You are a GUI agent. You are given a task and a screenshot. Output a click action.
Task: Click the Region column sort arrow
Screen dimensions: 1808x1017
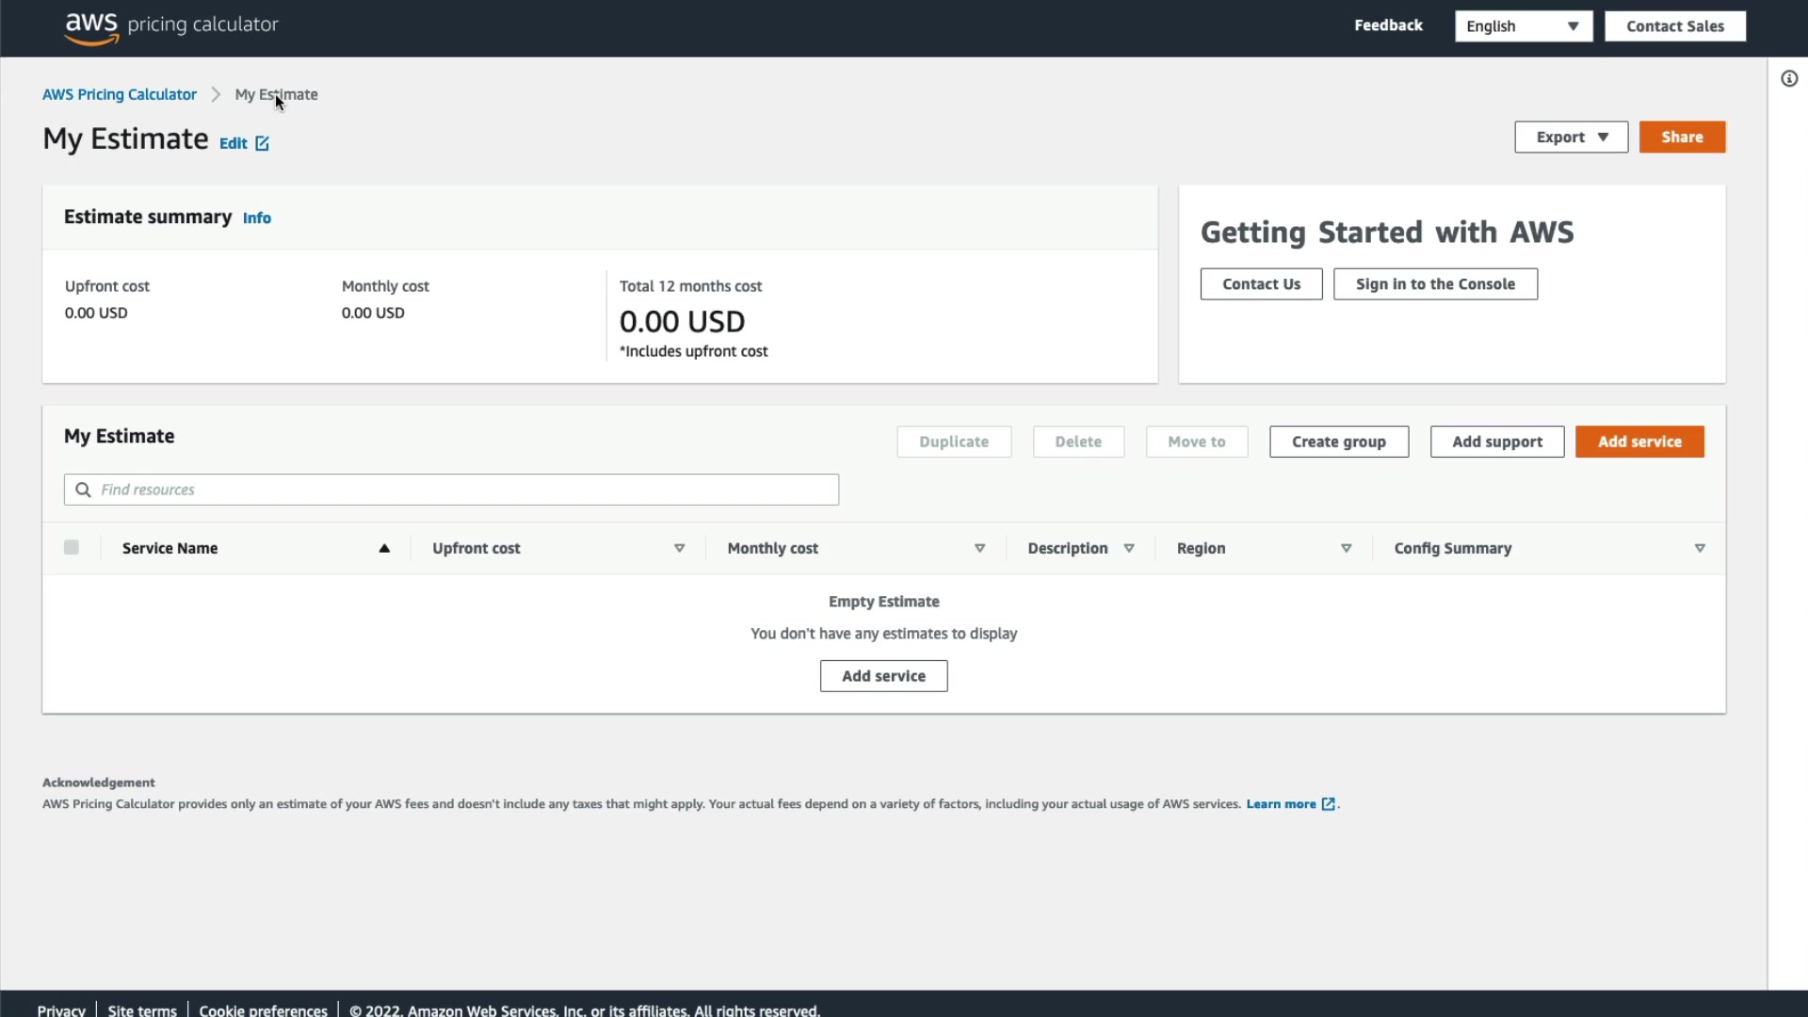click(1346, 548)
